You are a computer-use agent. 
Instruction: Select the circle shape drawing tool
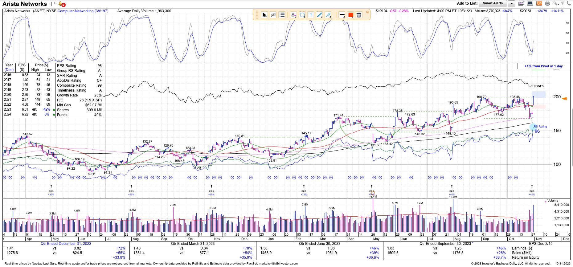(x=302, y=15)
